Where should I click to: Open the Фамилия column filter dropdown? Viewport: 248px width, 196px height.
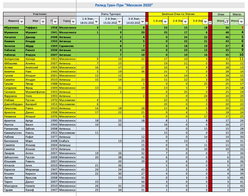[x=21, y=21]
